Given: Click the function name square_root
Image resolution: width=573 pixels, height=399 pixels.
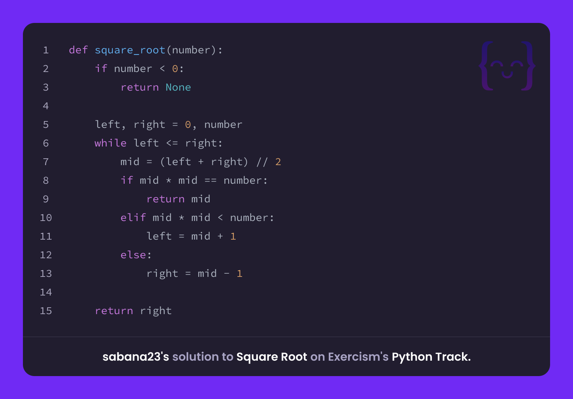Looking at the screenshot, I should click(x=130, y=50).
